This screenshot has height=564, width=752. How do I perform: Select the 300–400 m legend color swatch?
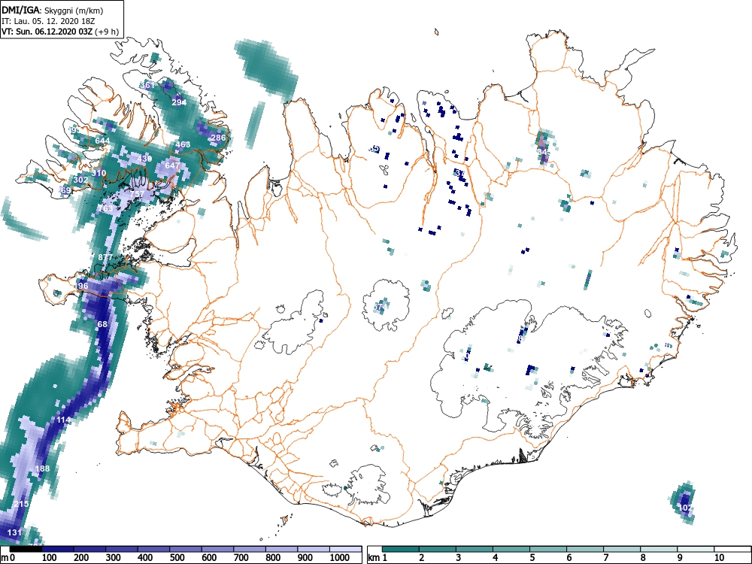tap(121, 549)
